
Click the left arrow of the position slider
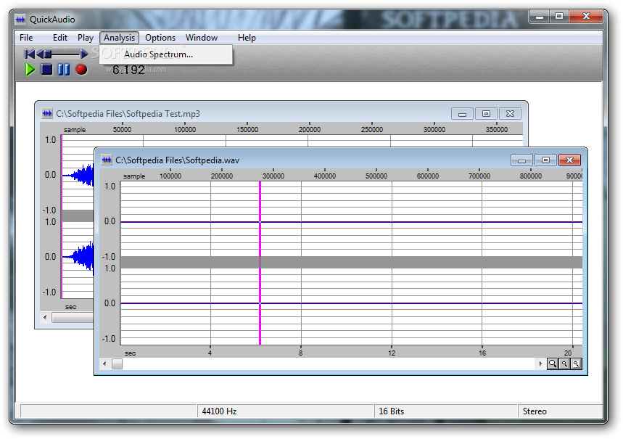40,54
